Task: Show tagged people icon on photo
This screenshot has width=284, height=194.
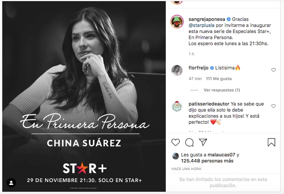Action: [x=11, y=183]
